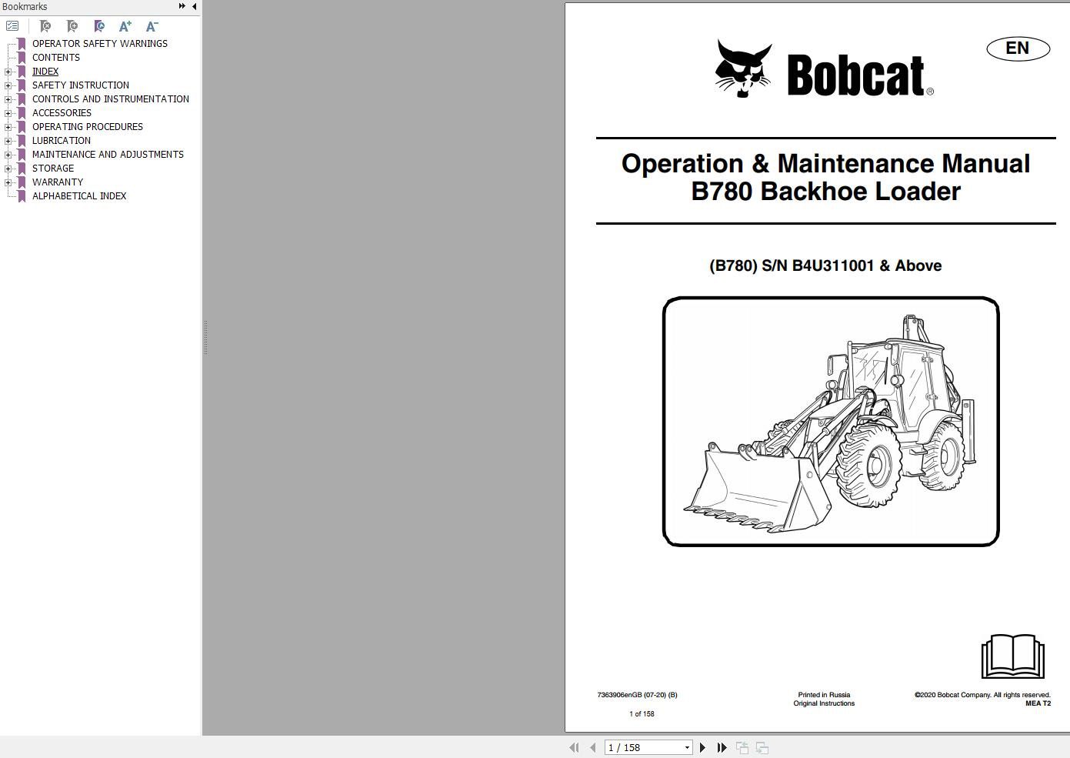The height and width of the screenshot is (758, 1070).
Task: Click bookmark icon beside CONTENTS
Action: click(x=22, y=58)
